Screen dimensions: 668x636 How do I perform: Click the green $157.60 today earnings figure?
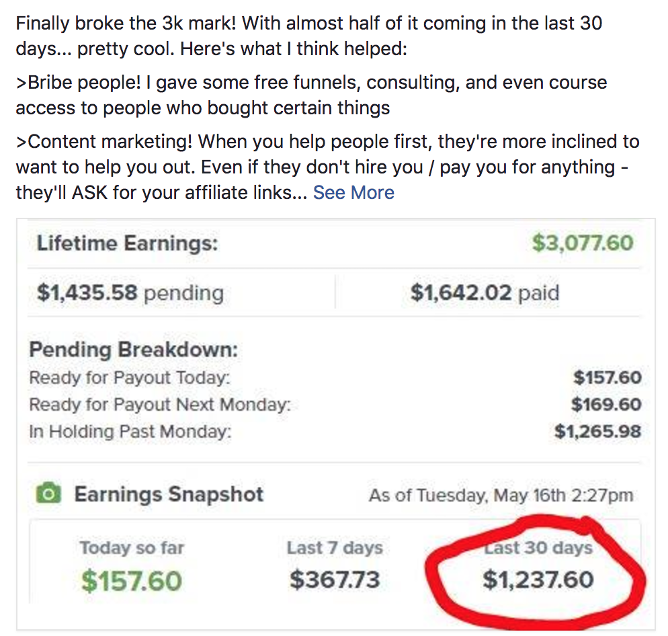click(x=132, y=580)
